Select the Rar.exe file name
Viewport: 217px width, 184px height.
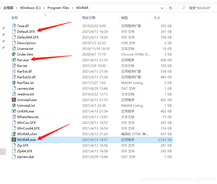[23, 60]
